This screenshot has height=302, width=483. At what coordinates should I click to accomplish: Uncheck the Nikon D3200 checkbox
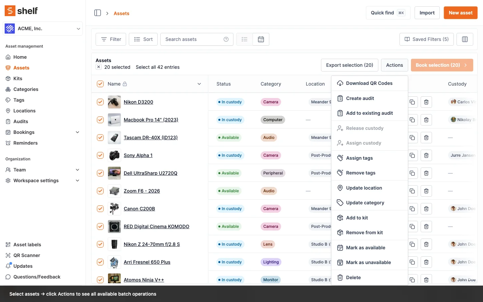click(100, 102)
